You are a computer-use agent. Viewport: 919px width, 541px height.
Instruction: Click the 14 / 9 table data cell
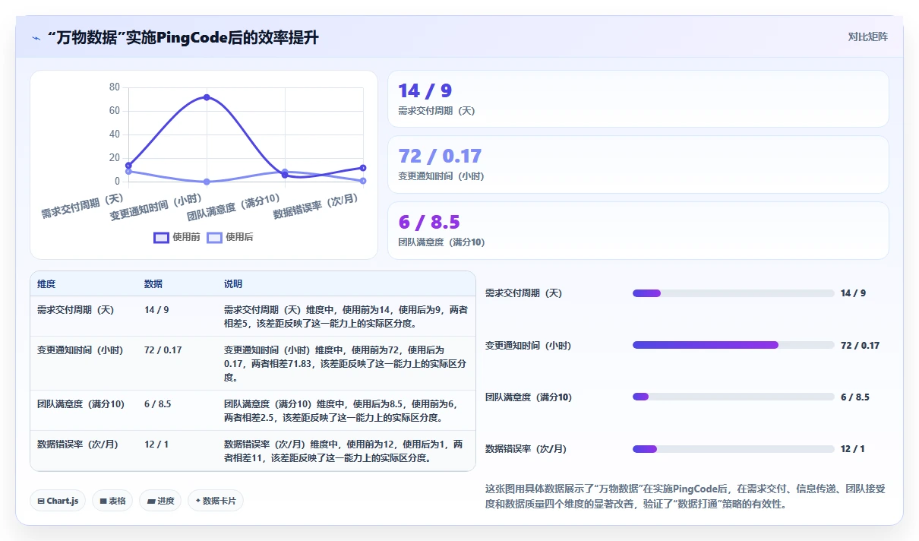tap(156, 310)
